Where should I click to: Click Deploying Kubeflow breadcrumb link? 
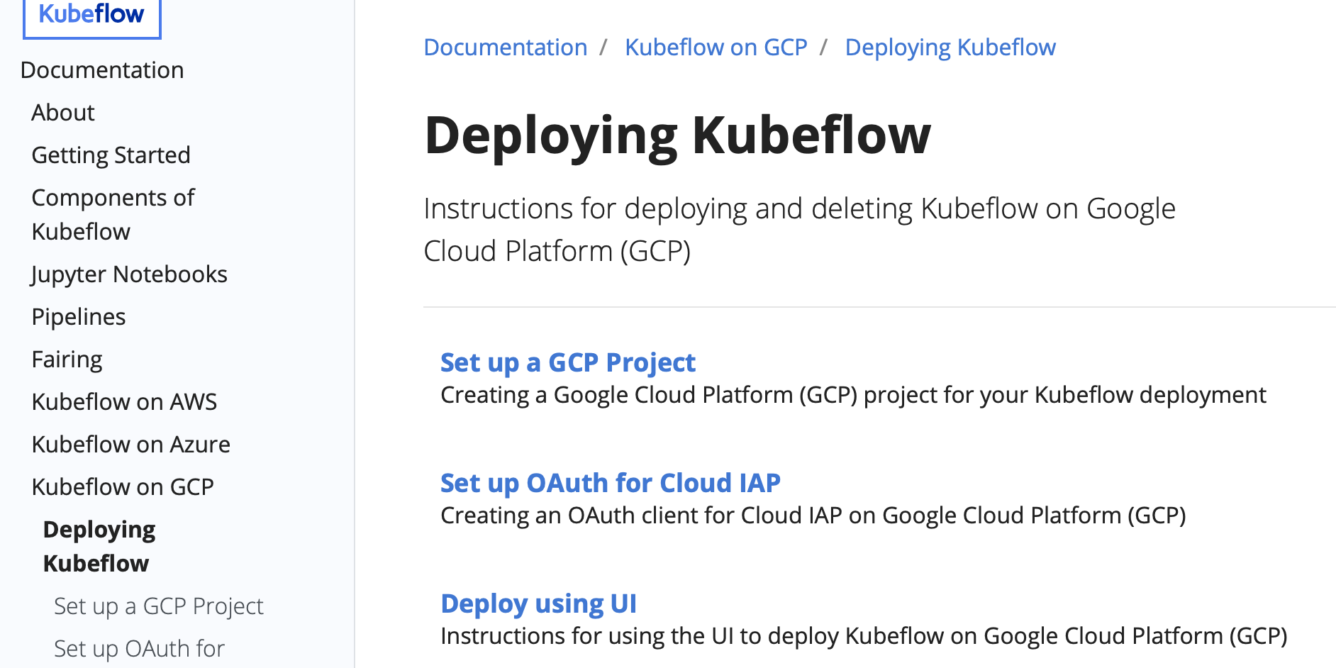(950, 48)
